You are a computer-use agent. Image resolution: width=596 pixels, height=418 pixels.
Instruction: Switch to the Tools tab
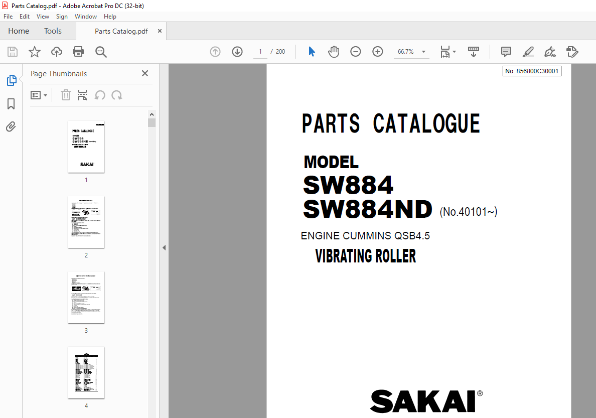(53, 31)
